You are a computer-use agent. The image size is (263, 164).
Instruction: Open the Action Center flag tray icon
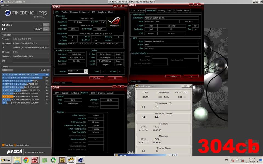237,160
